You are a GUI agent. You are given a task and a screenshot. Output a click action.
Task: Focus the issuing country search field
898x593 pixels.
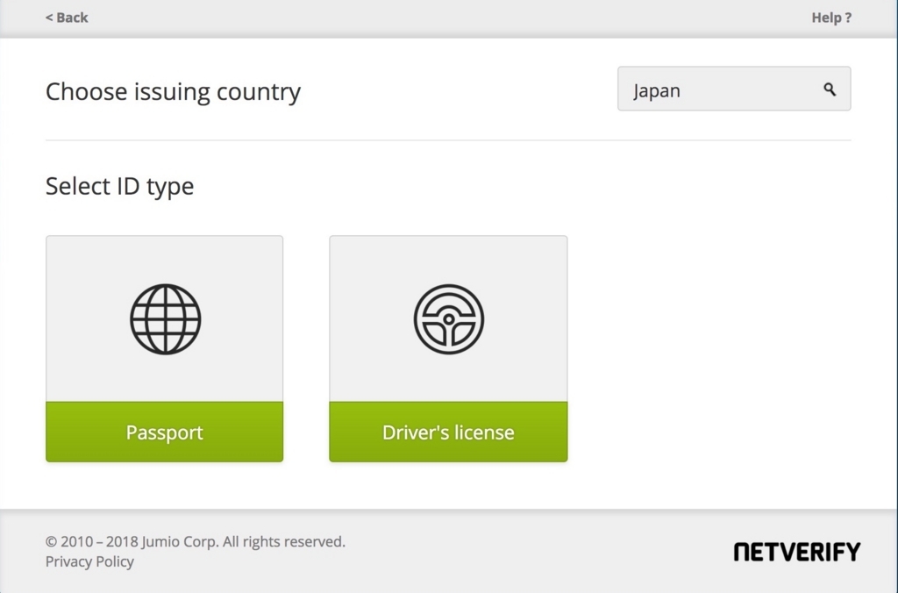coord(734,89)
